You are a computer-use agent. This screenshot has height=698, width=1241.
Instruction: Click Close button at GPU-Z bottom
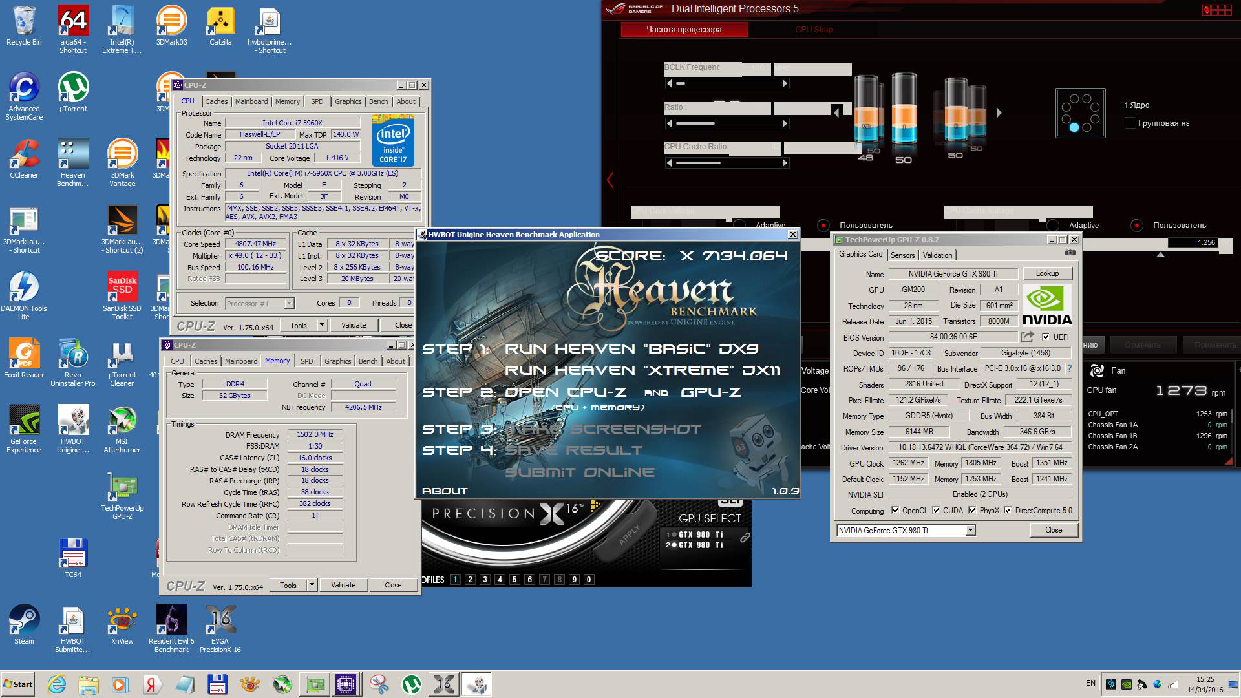[1054, 530]
